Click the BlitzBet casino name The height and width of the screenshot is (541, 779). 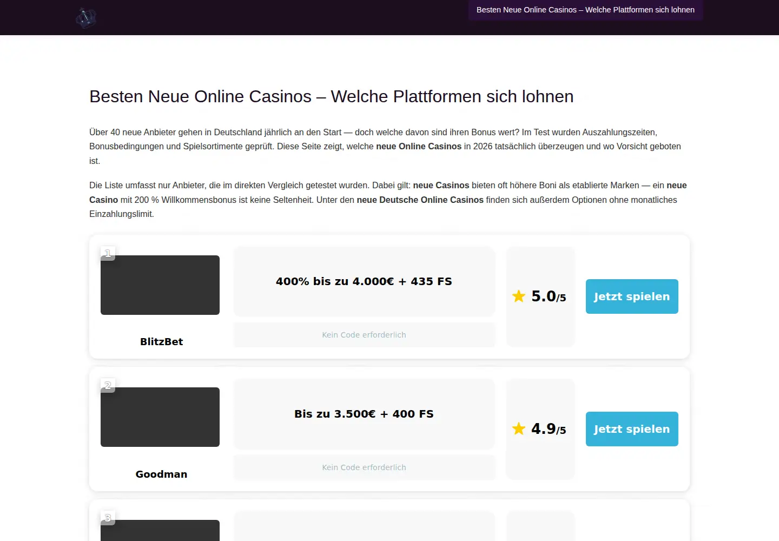point(161,341)
